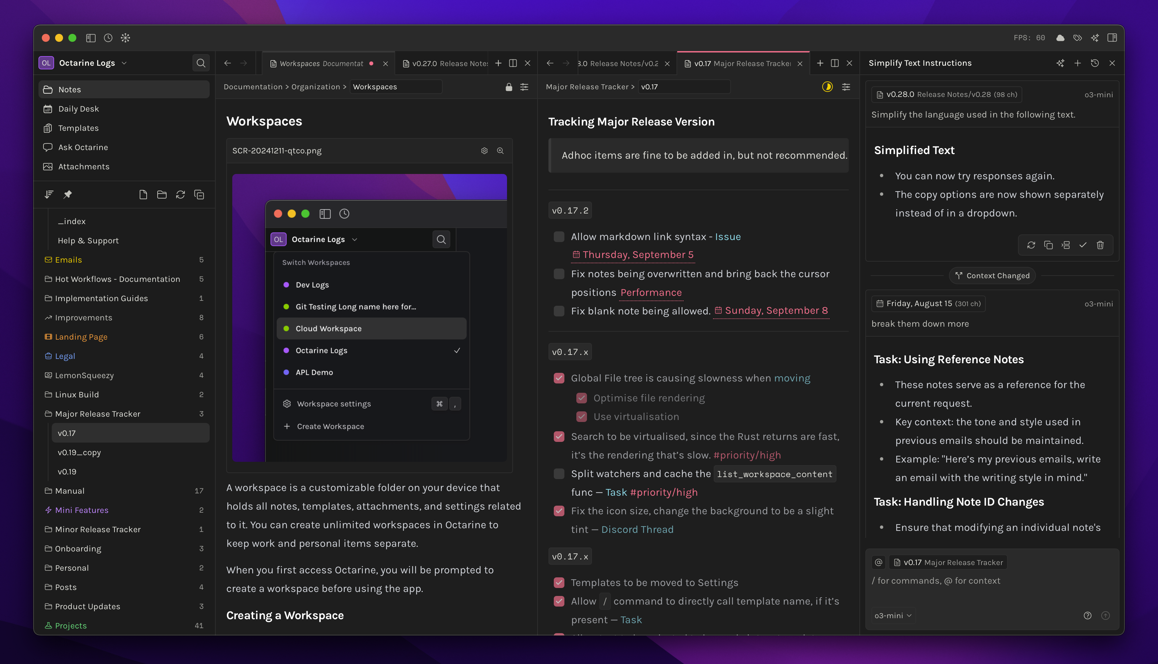The width and height of the screenshot is (1158, 664).
Task: Expand the Projects folder
Action: [x=124, y=626]
